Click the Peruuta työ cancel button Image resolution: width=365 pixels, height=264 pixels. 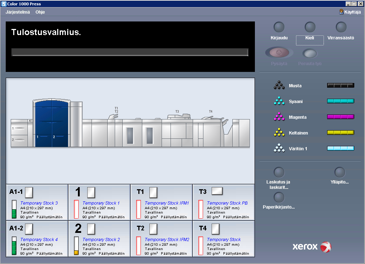coord(310,54)
